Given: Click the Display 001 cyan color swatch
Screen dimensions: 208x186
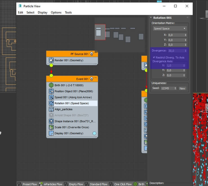Looking at the screenshot, I should (x=94, y=133).
